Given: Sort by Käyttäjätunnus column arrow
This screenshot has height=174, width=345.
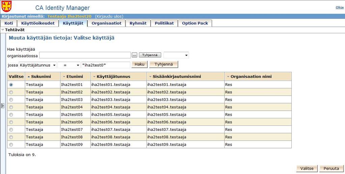Looking at the screenshot, I should point(94,77).
